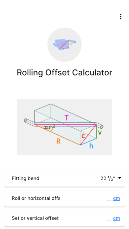The width and height of the screenshot is (129, 229).
Task: Click the Roll or horizontal offset label
Action: [36, 198]
